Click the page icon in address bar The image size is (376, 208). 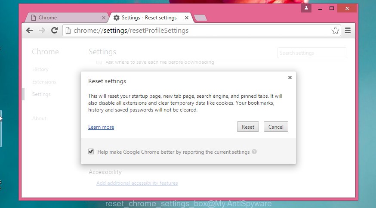(68, 31)
